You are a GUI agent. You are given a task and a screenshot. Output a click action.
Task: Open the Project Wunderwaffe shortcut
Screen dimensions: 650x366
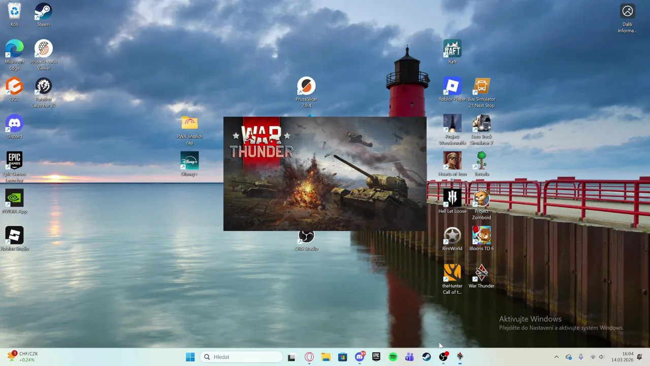[x=452, y=130]
